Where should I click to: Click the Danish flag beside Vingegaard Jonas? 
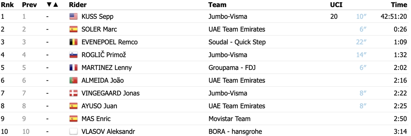click(x=73, y=93)
